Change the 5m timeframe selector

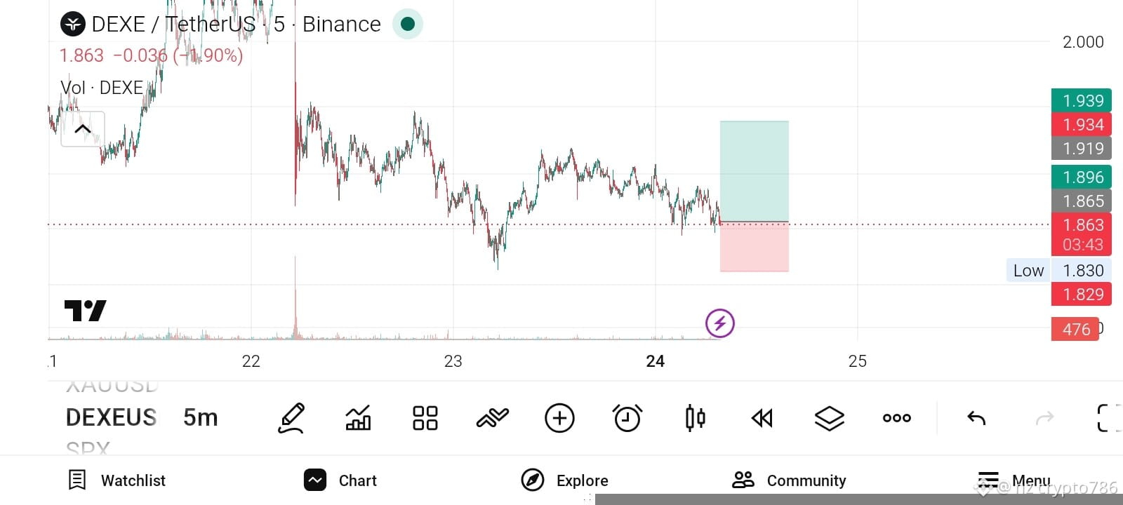click(201, 418)
